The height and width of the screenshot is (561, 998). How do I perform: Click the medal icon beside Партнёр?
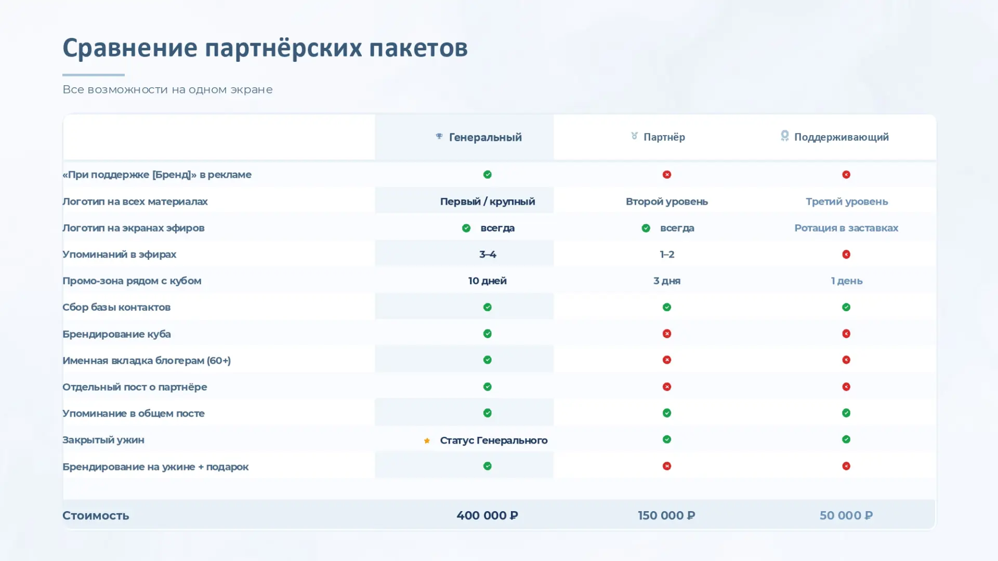point(634,136)
